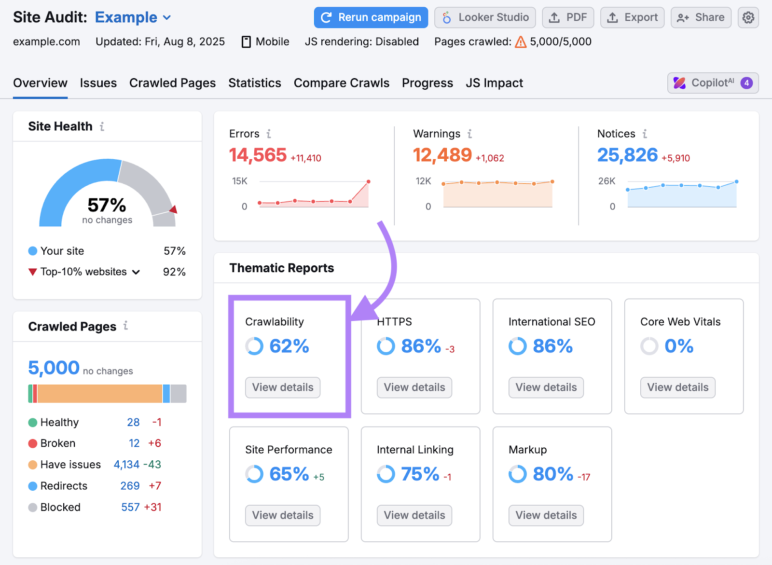Click the Site Health info icon
Viewport: 772px width, 565px height.
coord(102,127)
